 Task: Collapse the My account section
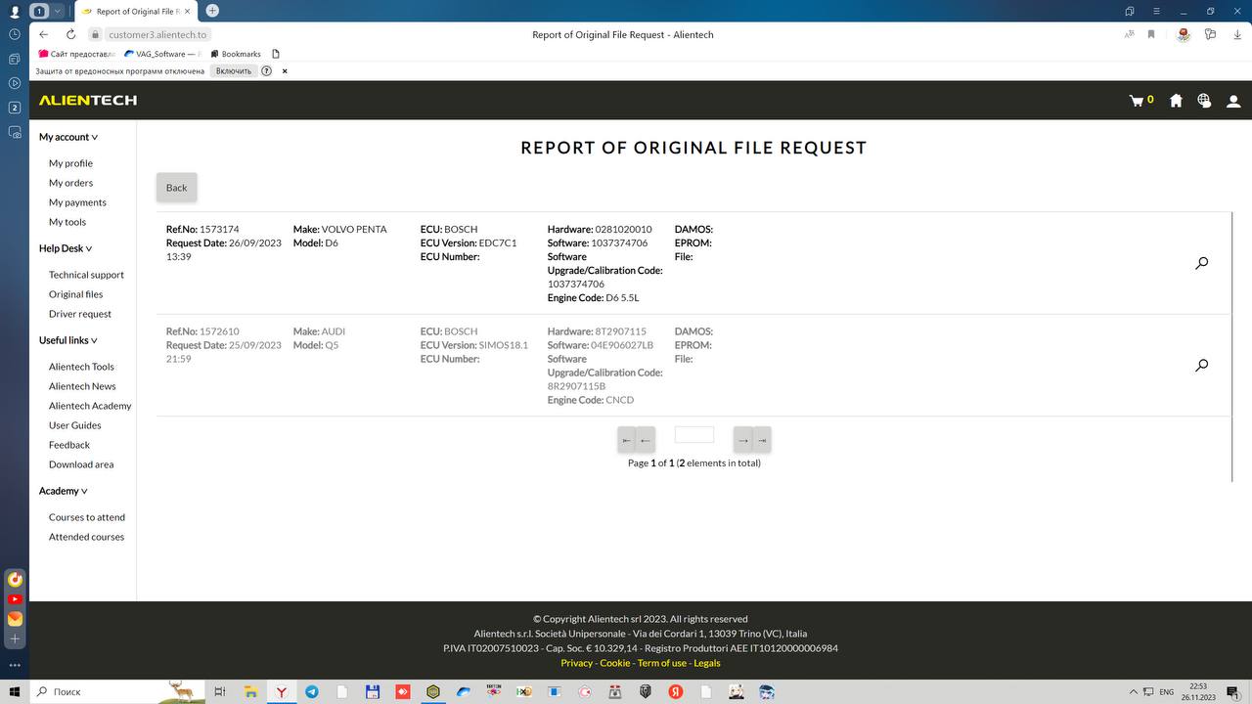pos(68,137)
